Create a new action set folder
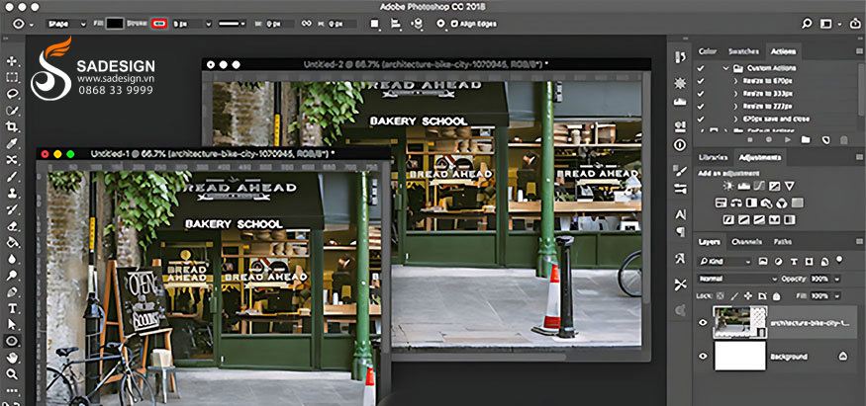Screen dimensions: 866x406 click(806, 140)
